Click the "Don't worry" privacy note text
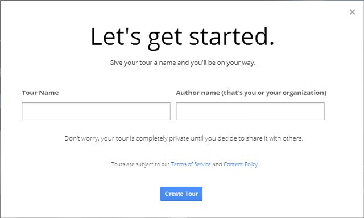Image resolution: width=364 pixels, height=218 pixels. [184, 138]
